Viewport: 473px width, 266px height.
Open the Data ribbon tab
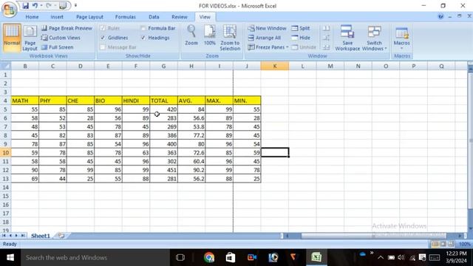pyautogui.click(x=154, y=17)
